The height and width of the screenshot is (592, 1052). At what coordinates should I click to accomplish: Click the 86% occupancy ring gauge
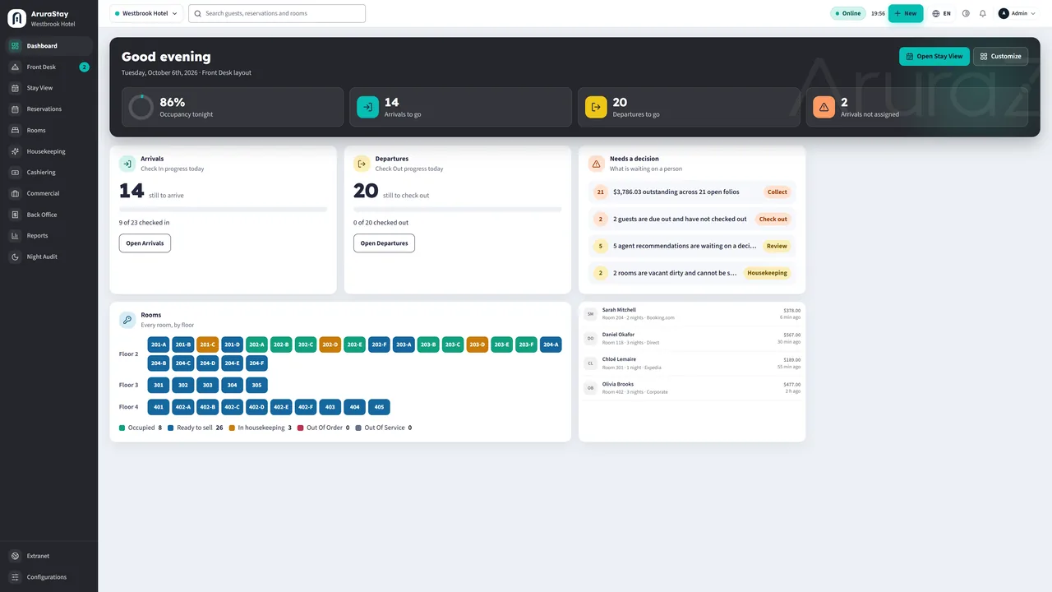pos(141,107)
